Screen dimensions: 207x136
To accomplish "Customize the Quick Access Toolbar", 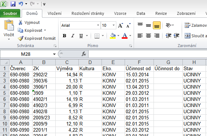I will click(44, 4).
